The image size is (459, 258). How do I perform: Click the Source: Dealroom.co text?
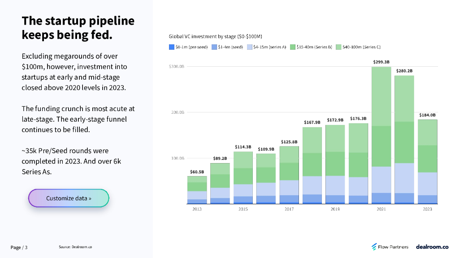75,247
